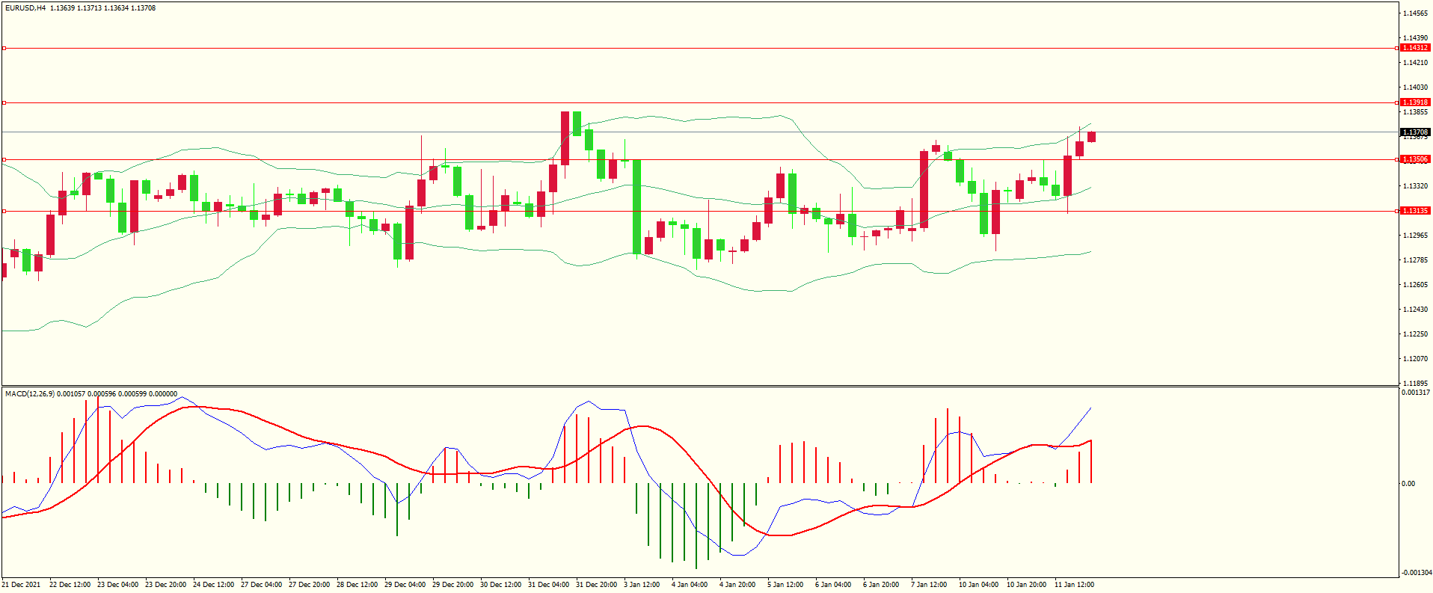
Task: Select left handle of 1.13135 horizontal line
Action: [4, 211]
